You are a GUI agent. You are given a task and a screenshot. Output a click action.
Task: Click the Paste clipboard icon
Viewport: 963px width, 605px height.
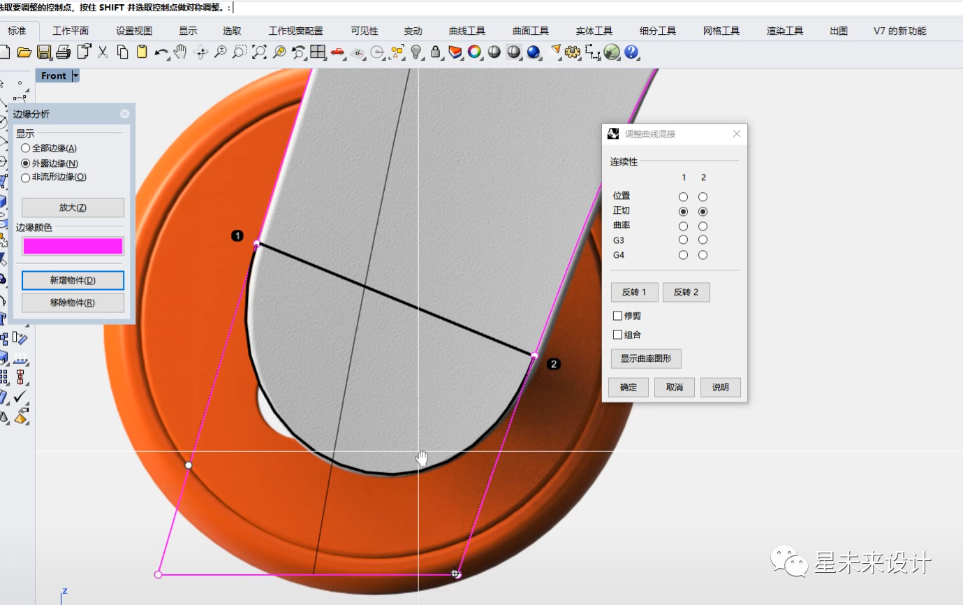pos(142,52)
